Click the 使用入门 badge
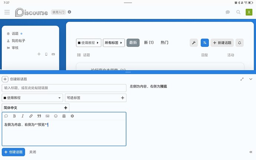Screen dimensions: 256x160 pyautogui.click(x=58, y=12)
